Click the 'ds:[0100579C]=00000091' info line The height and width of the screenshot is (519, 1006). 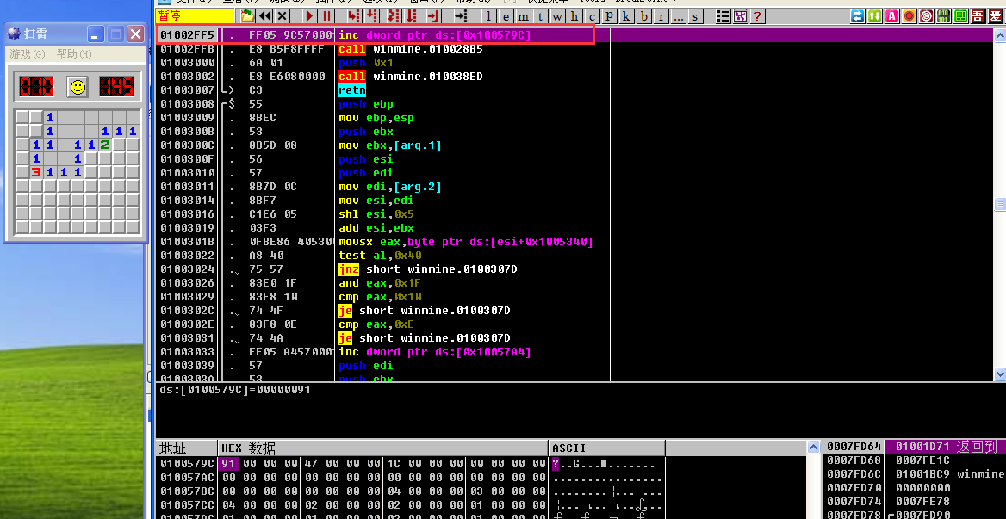235,390
